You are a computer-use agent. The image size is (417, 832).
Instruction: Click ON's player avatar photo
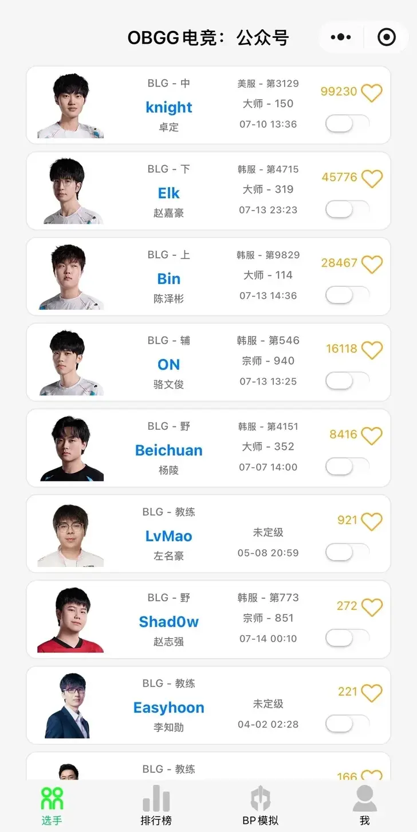pyautogui.click(x=70, y=363)
